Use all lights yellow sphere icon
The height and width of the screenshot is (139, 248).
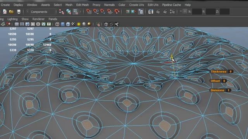pos(79,24)
